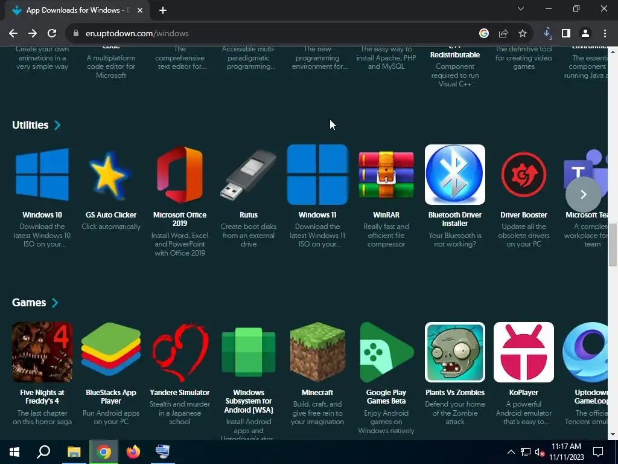The width and height of the screenshot is (618, 464).
Task: Open the Plants Vs Zombies title link
Action: 455,393
